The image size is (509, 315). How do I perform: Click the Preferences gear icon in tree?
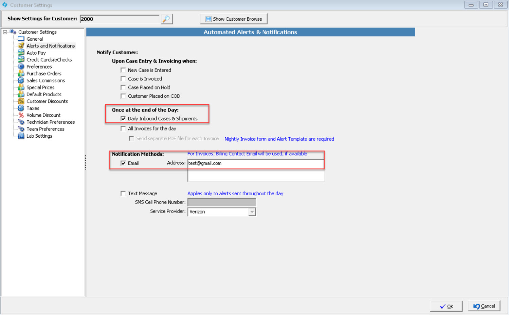click(x=21, y=67)
